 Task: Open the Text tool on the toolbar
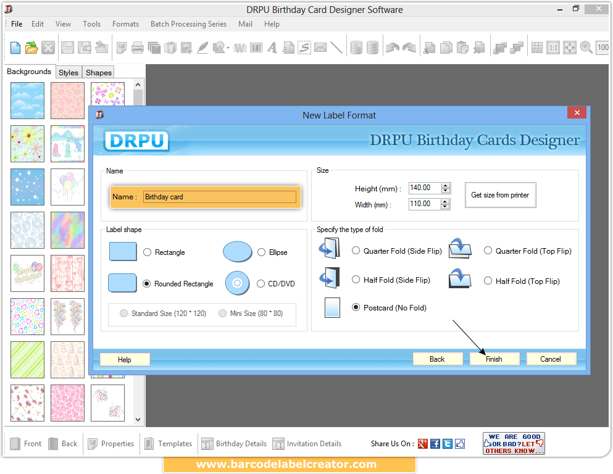click(x=272, y=48)
